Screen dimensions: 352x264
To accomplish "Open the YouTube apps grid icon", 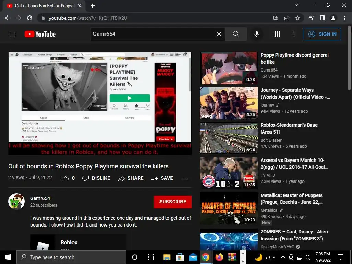I will coord(277,34).
